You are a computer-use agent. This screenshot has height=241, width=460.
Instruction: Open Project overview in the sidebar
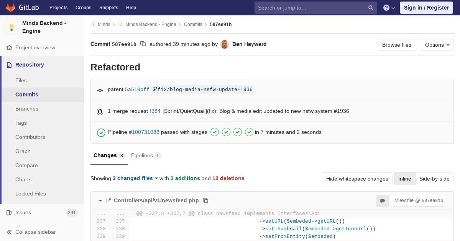click(35, 48)
